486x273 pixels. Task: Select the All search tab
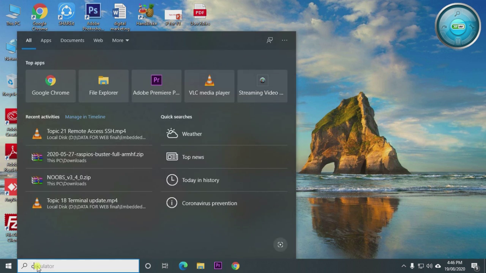(x=28, y=40)
